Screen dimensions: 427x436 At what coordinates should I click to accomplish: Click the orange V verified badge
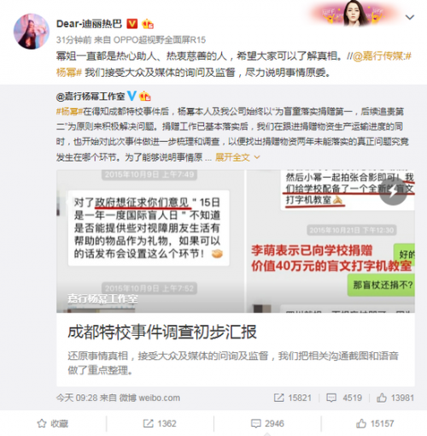132,24
